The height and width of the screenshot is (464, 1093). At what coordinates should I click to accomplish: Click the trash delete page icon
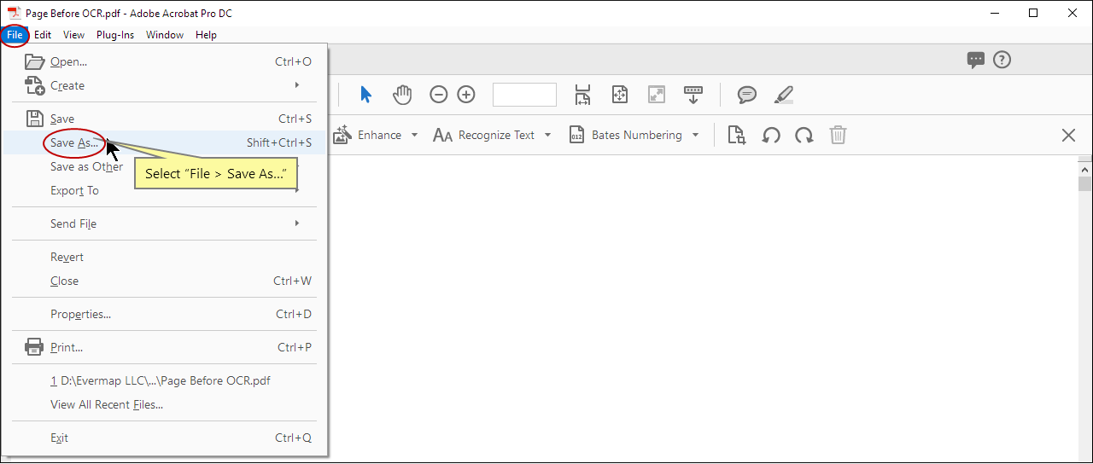839,136
